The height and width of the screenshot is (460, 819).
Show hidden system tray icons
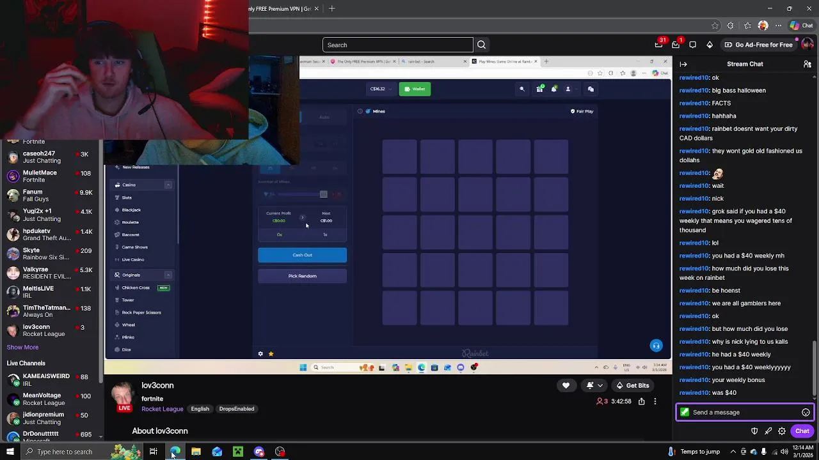733,452
